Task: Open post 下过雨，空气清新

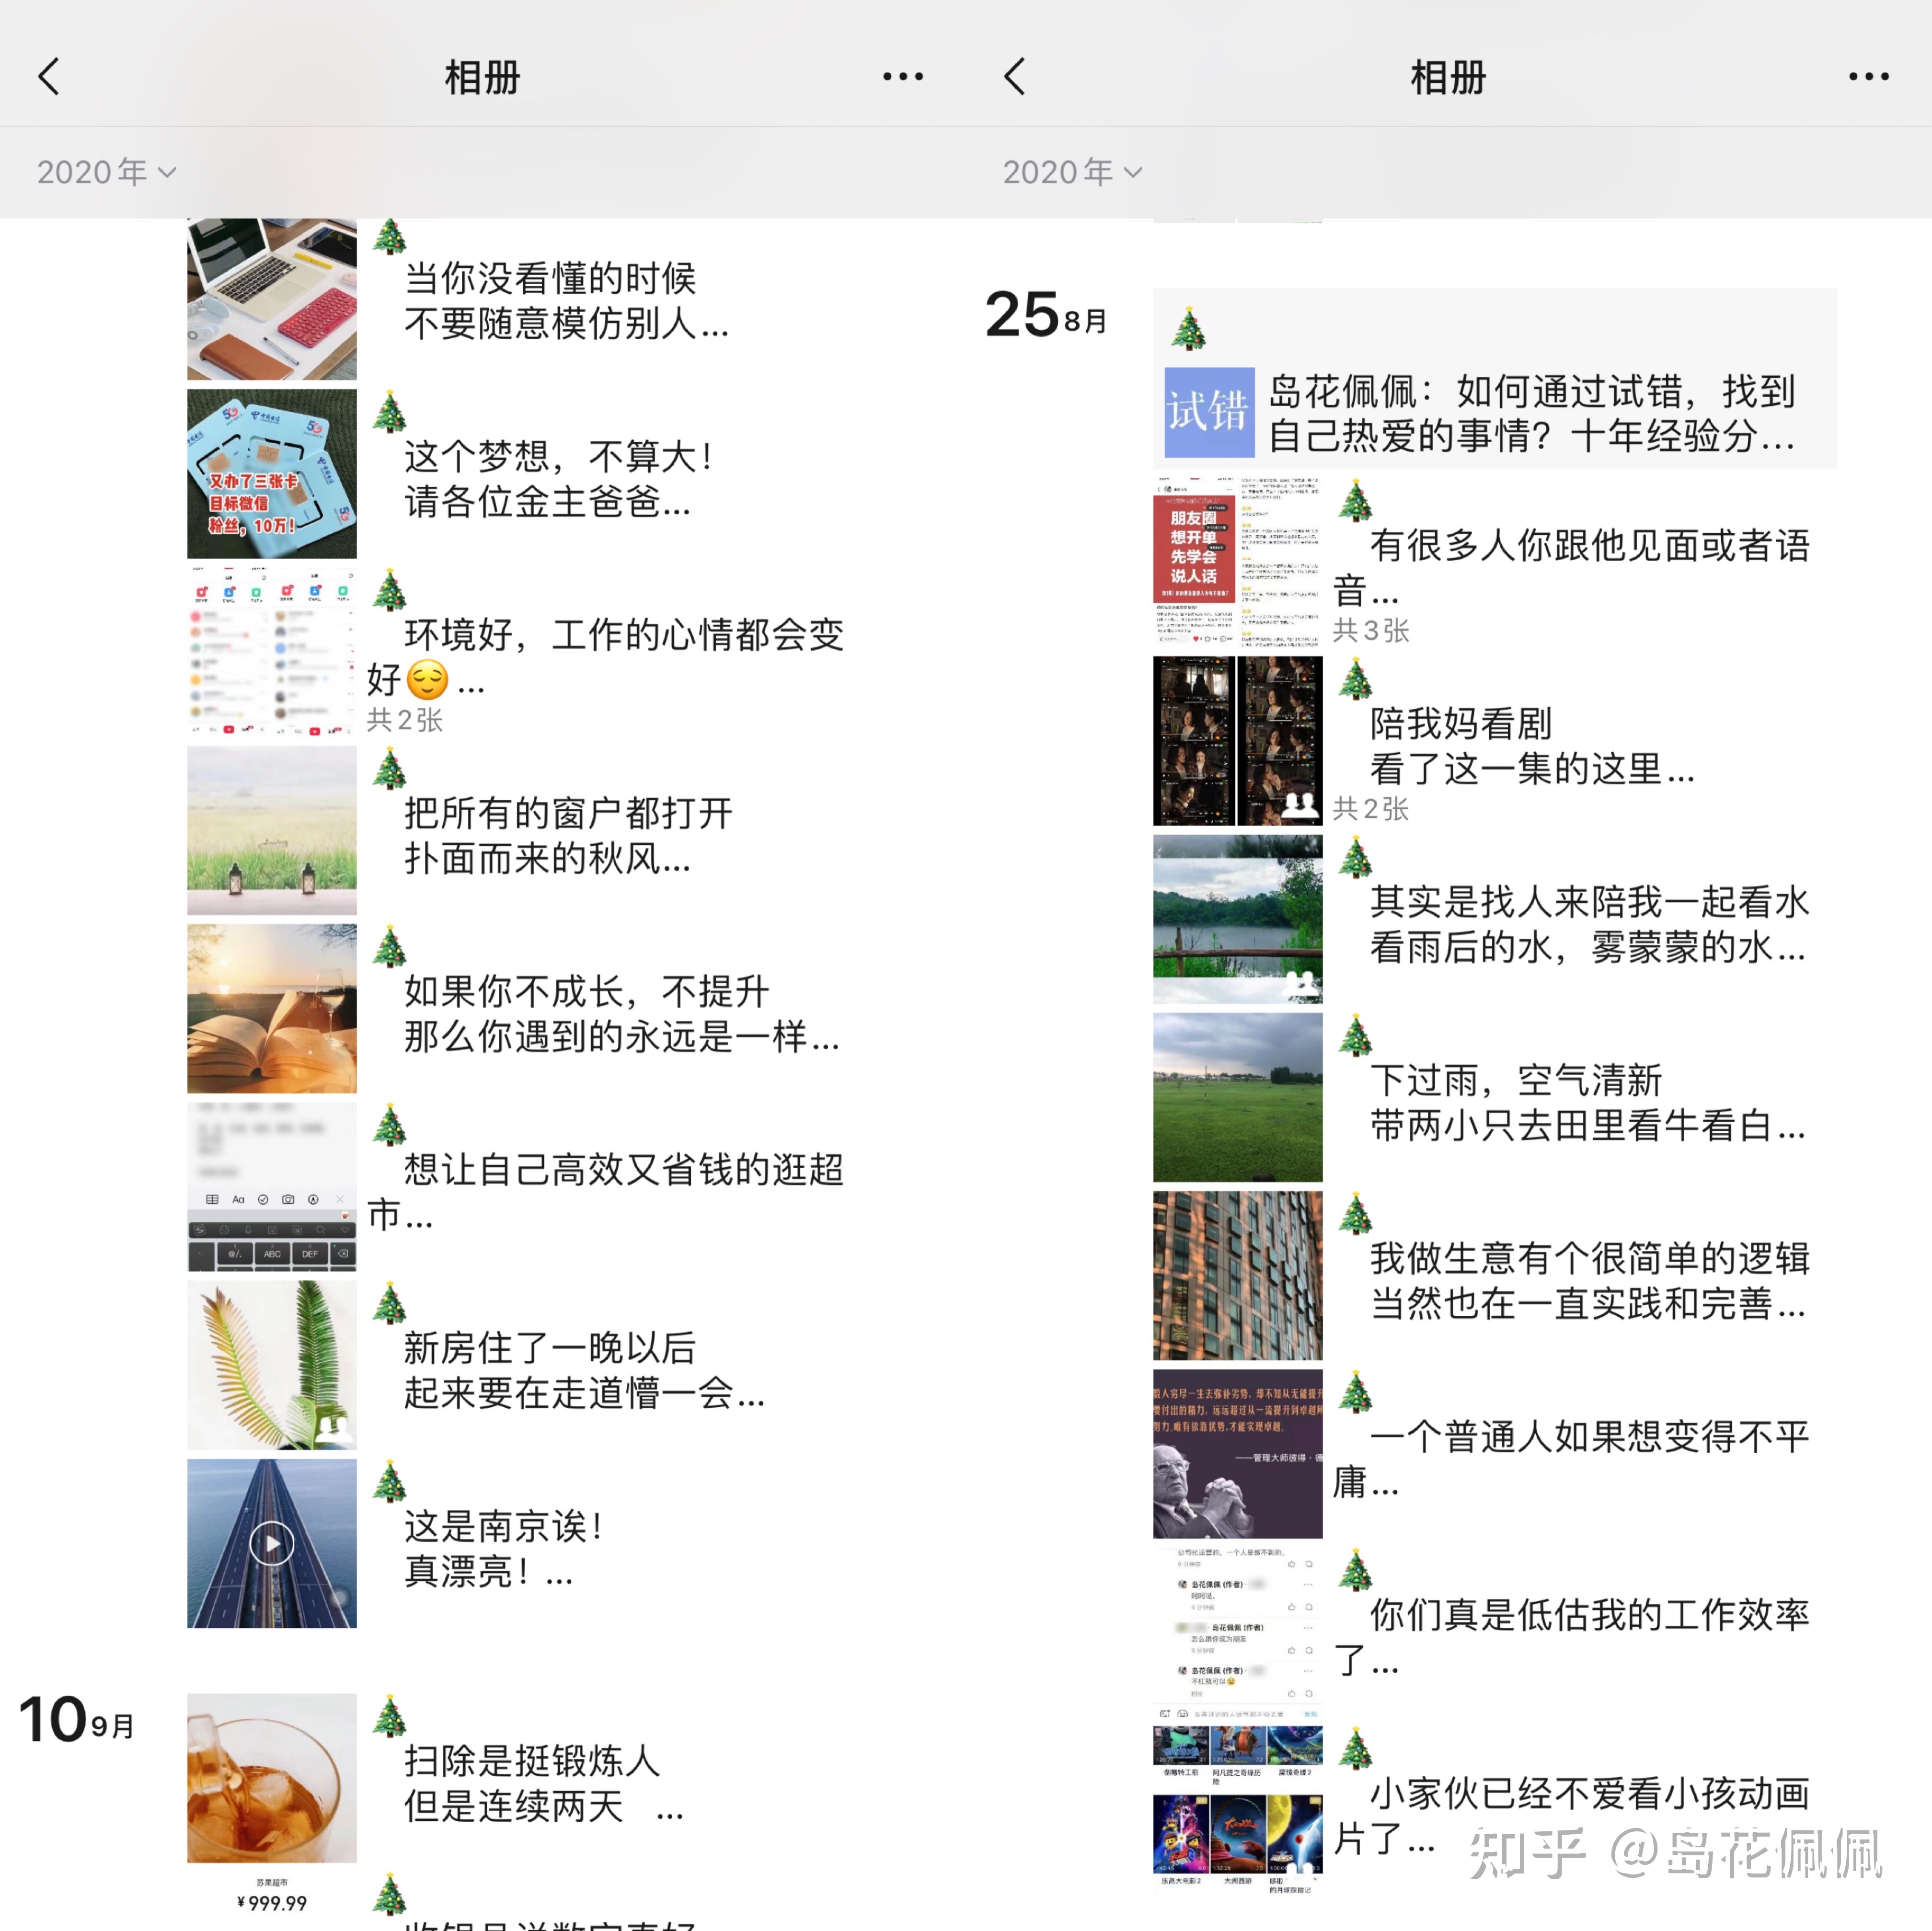Action: (1588, 1102)
